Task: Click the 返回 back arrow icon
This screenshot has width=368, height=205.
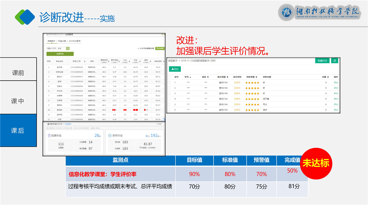Action: (x=157, y=124)
